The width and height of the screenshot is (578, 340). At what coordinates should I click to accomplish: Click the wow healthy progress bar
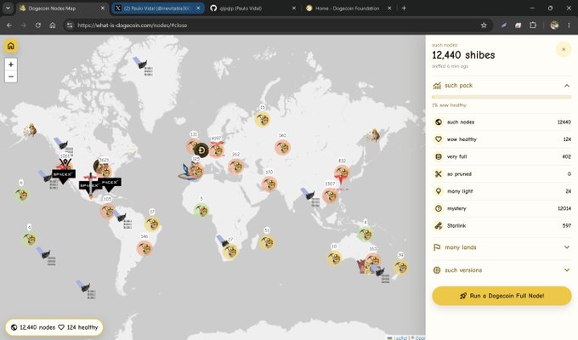pos(501,97)
